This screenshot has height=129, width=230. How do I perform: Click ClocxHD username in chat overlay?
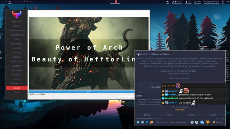click(172, 95)
